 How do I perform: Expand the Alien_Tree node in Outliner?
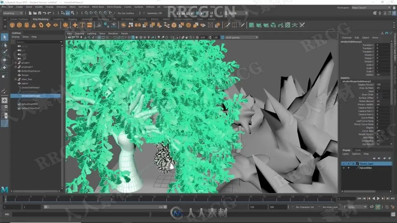coord(16,79)
